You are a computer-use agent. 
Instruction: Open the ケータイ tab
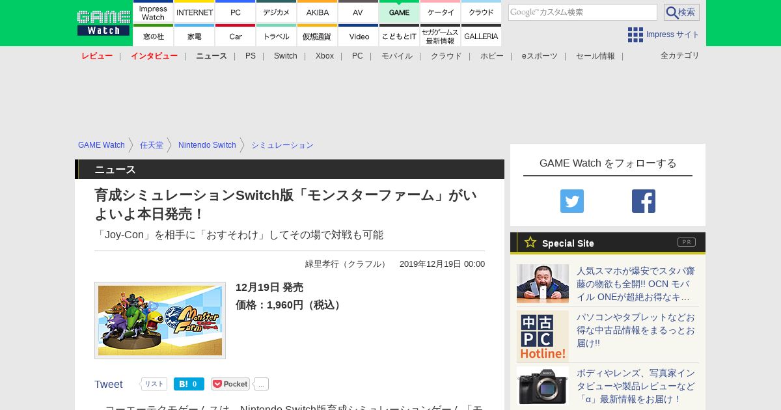[x=441, y=12]
